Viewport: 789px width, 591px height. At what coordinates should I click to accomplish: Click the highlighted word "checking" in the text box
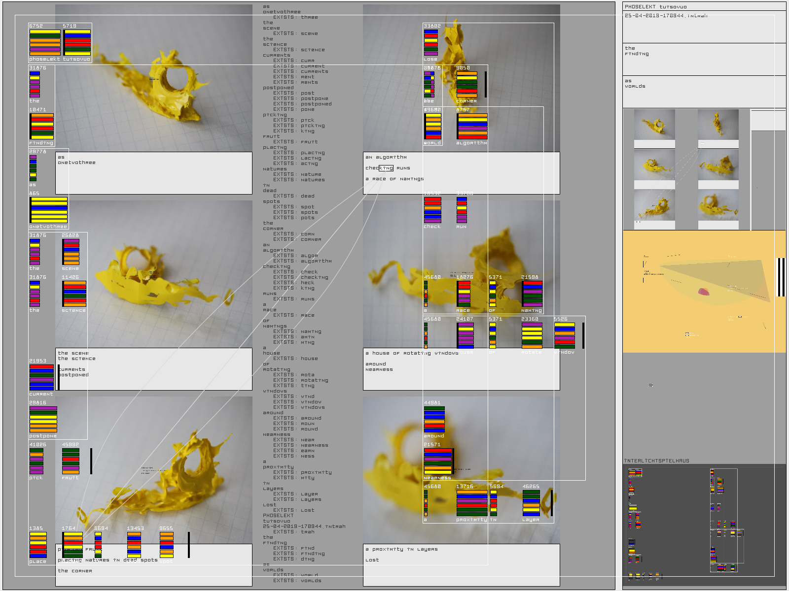coord(386,168)
